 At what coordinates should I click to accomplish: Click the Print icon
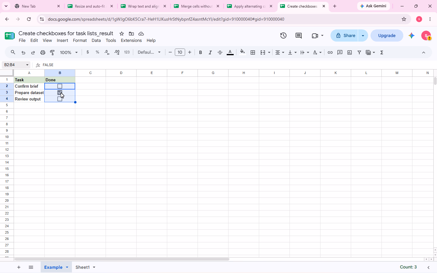pyautogui.click(x=43, y=52)
